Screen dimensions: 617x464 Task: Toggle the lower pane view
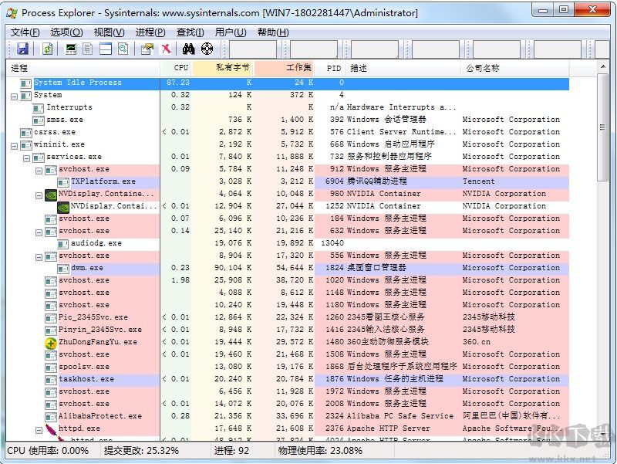[x=105, y=49]
